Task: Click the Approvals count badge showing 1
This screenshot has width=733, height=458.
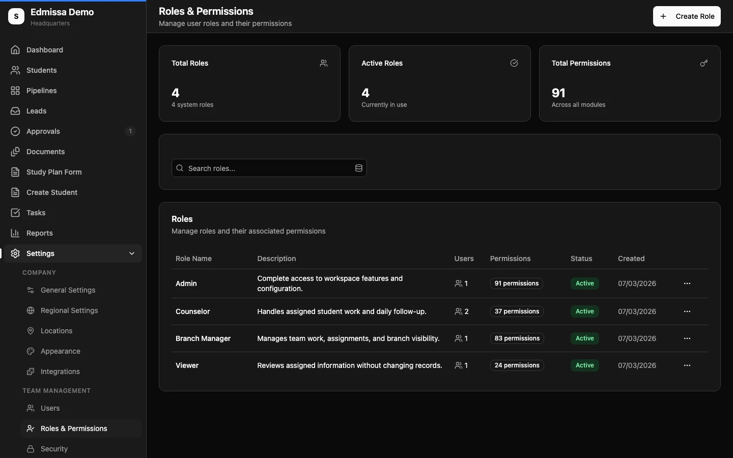Action: coord(130,131)
